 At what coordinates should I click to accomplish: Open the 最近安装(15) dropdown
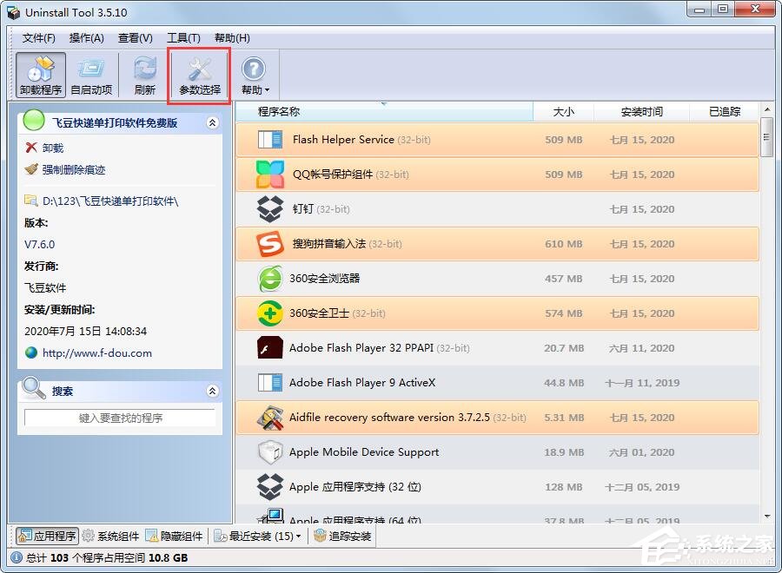pos(262,536)
